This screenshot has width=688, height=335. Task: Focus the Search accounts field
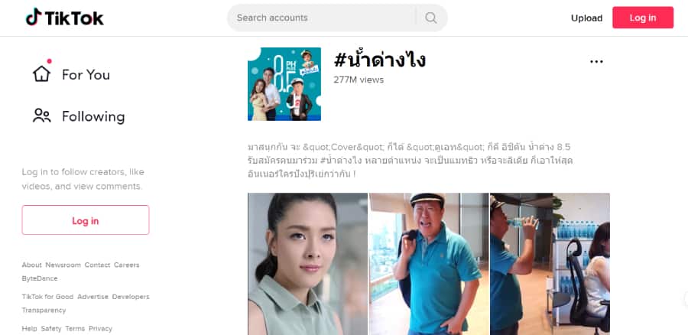tap(321, 18)
